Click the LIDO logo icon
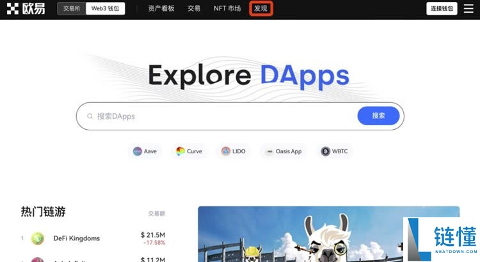 pyautogui.click(x=226, y=151)
